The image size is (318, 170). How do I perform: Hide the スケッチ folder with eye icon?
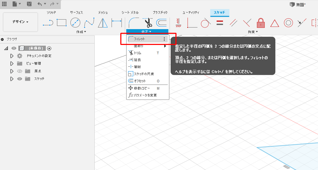pyautogui.click(x=19, y=79)
